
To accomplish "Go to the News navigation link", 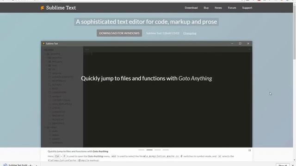I will coord(218,8).
